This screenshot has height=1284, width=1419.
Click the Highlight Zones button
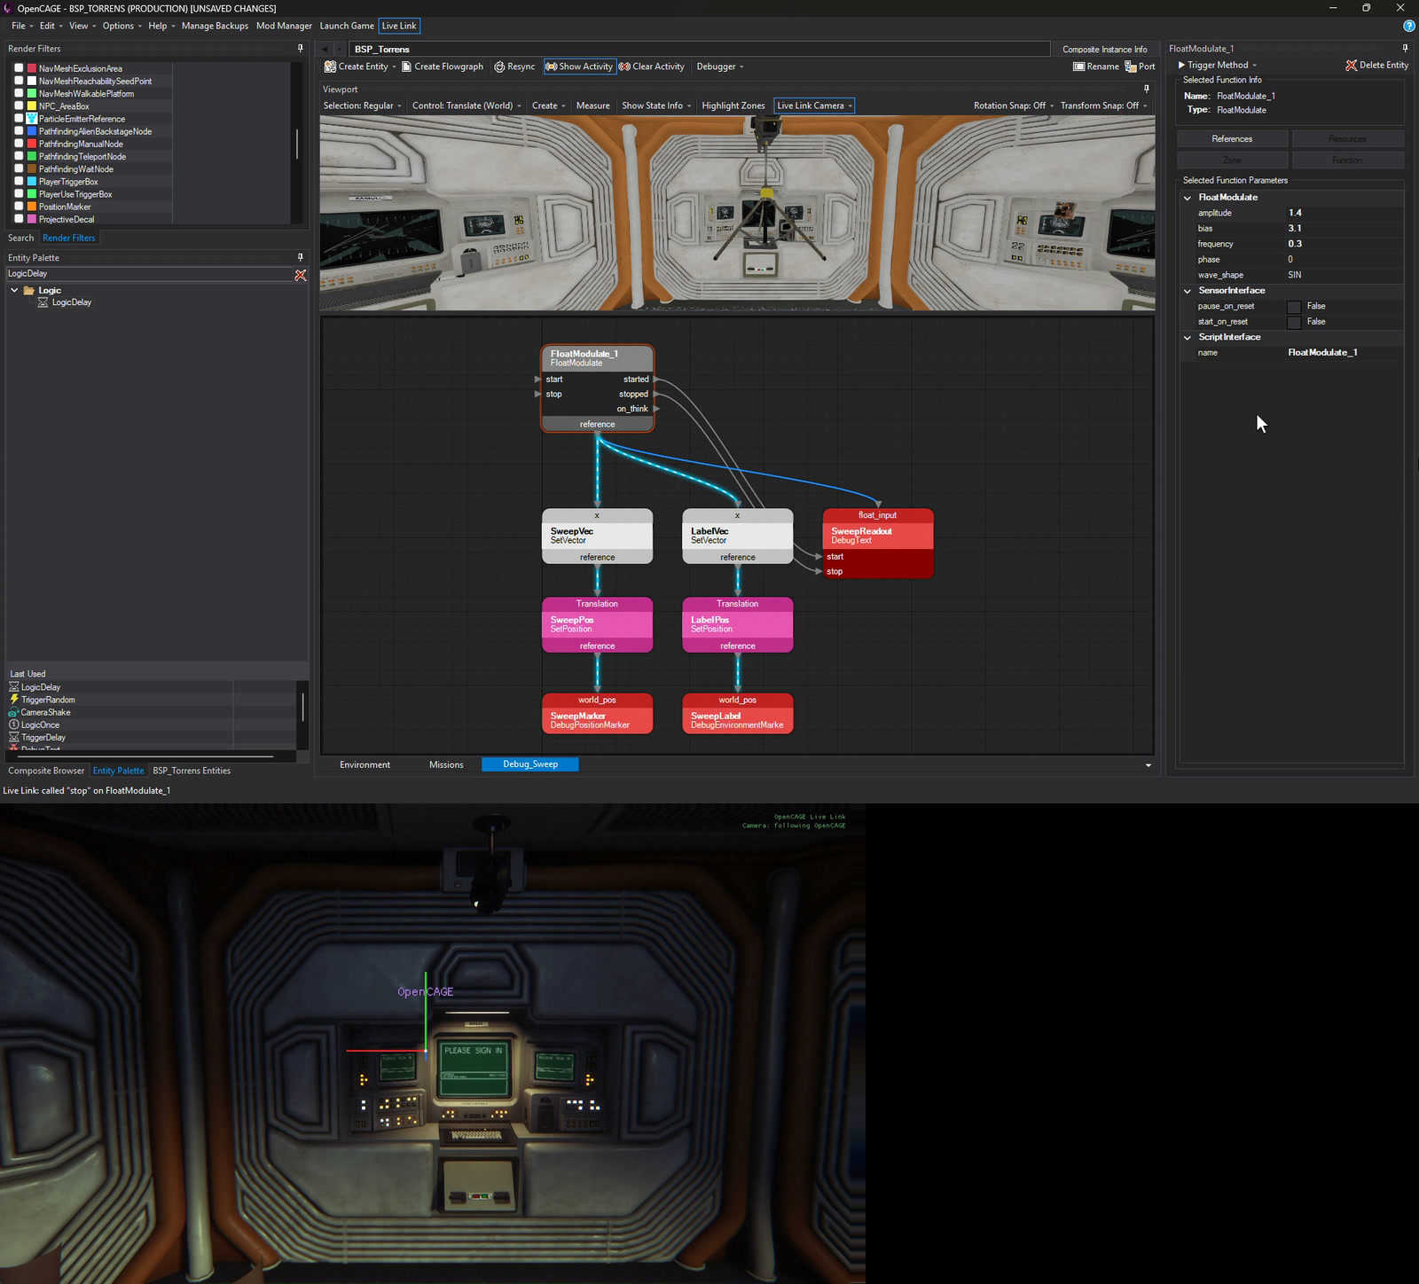733,106
